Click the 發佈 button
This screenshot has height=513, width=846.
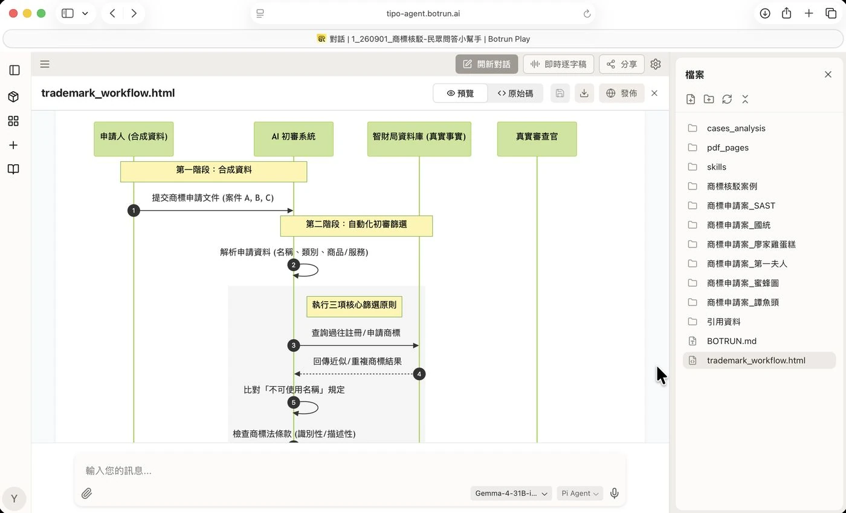pos(622,93)
